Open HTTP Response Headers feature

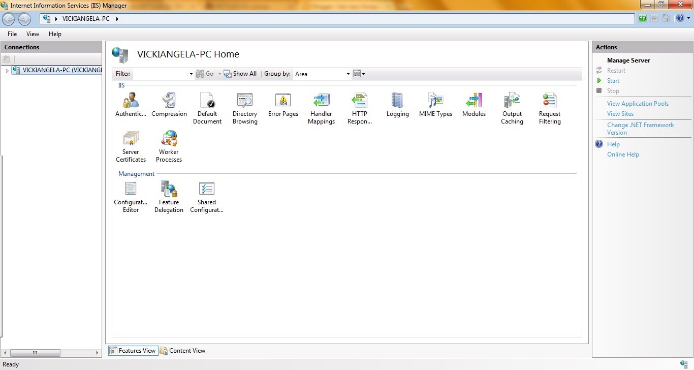[360, 108]
